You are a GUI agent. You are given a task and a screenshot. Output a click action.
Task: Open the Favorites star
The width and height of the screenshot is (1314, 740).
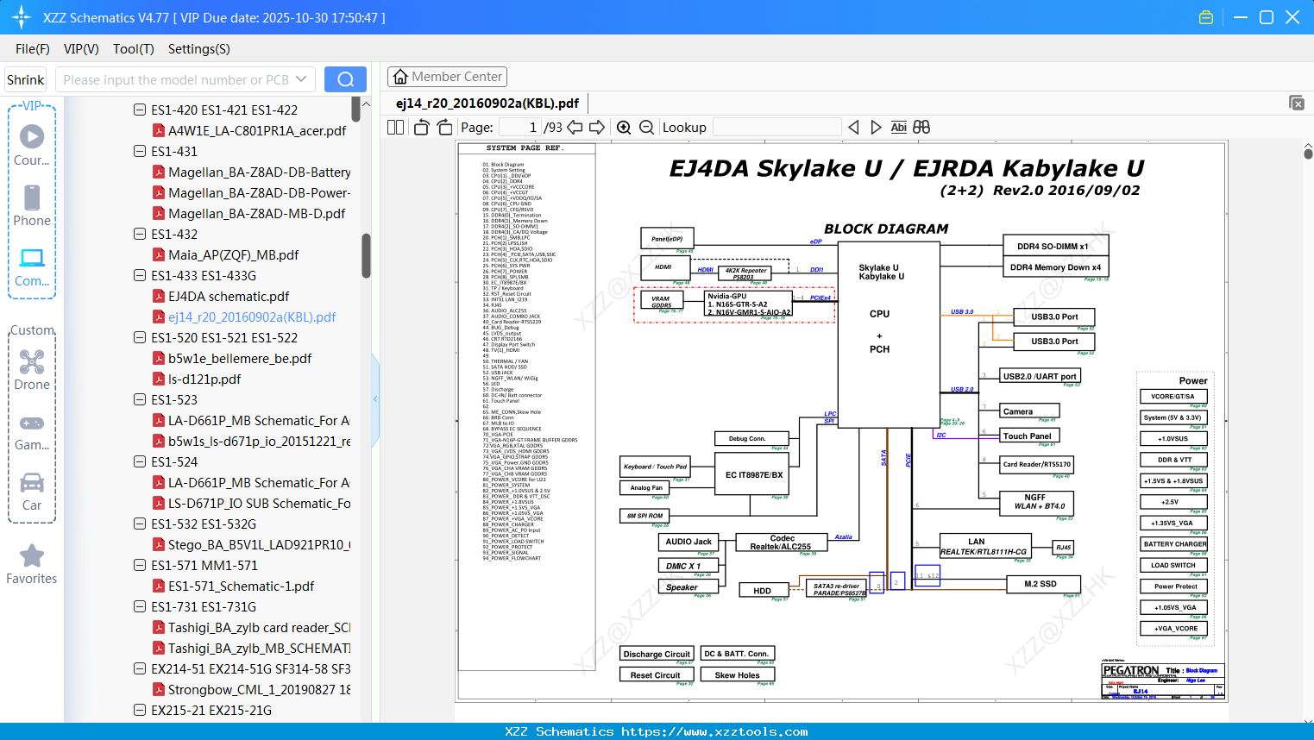[32, 555]
